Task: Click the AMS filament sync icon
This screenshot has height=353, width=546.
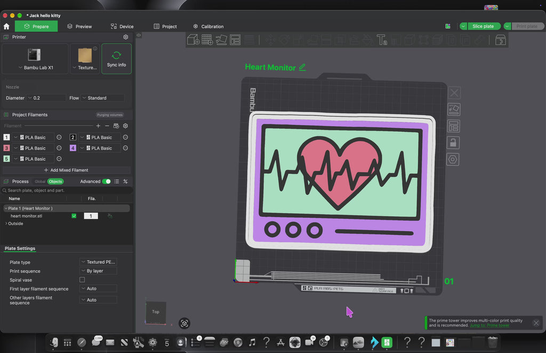Action: [116, 126]
